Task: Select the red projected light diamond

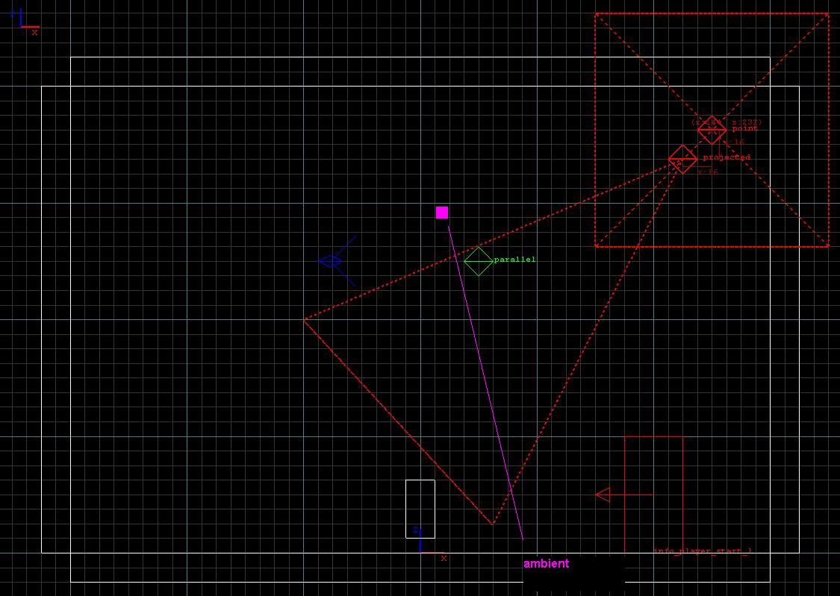Action: tap(682, 160)
